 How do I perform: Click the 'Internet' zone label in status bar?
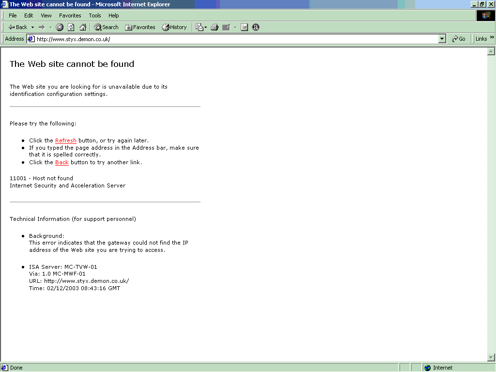[443, 368]
